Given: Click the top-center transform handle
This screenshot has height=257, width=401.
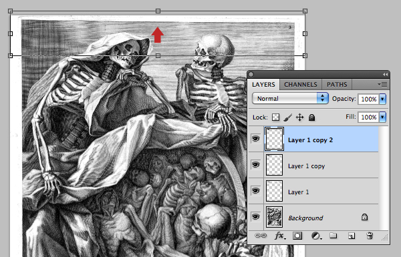Looking at the screenshot, I should [158, 11].
